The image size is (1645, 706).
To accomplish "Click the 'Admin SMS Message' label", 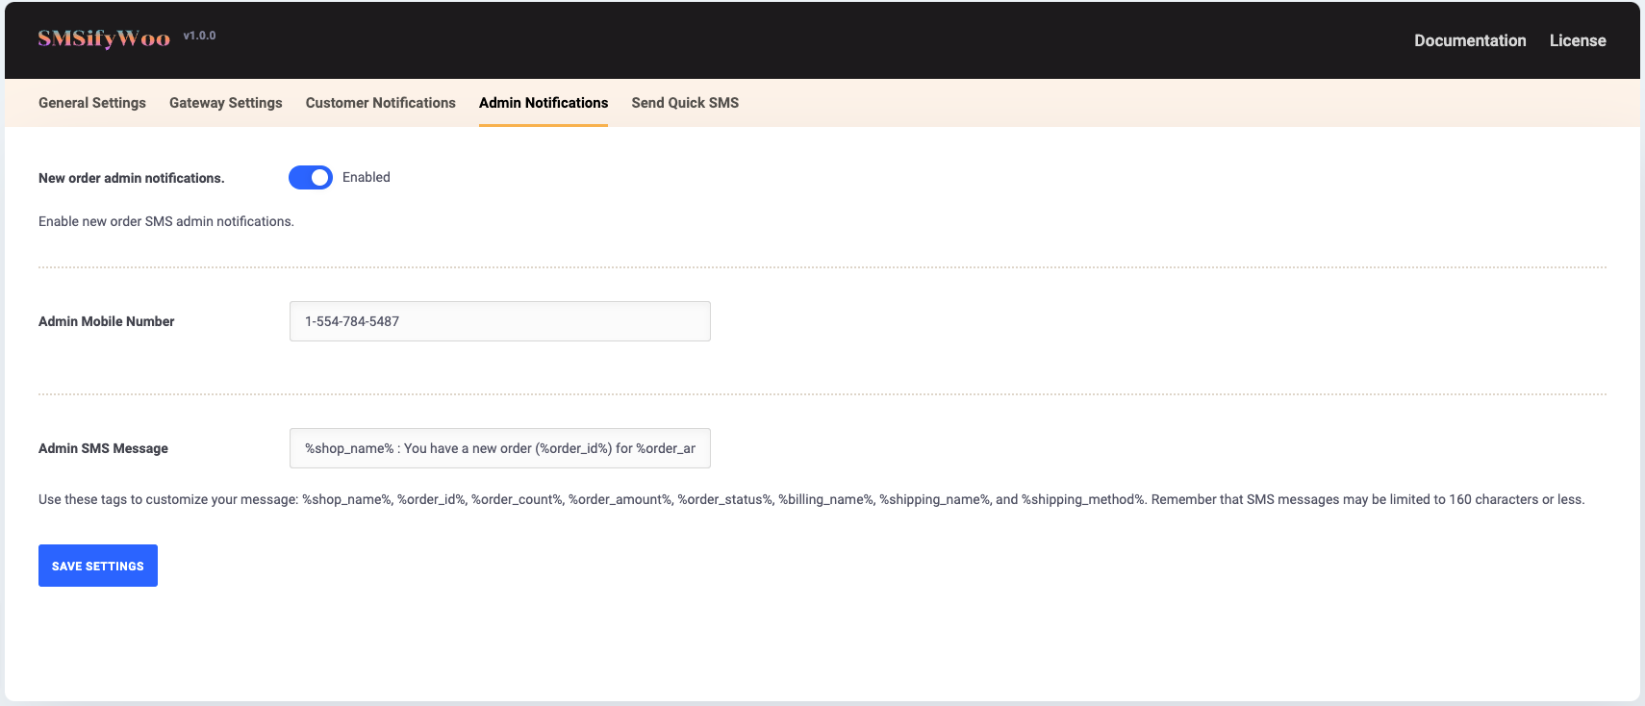I will point(103,448).
